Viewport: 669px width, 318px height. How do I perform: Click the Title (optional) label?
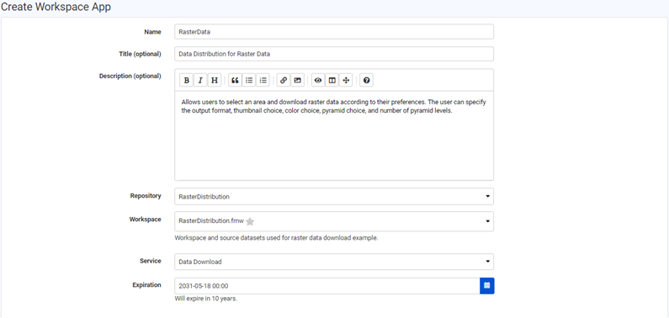point(140,54)
